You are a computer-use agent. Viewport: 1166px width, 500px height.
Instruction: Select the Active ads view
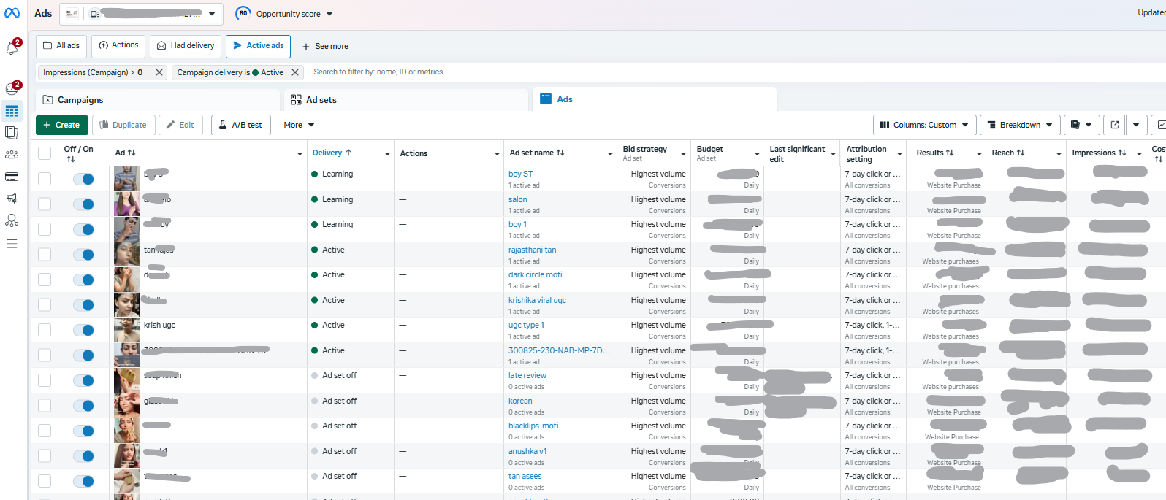point(258,46)
